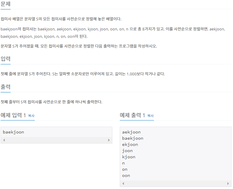Click sentence starting 문자열 S가 주어졌을 때
Image resolution: width=233 pixels, height=189 pixels.
[x=79, y=46]
